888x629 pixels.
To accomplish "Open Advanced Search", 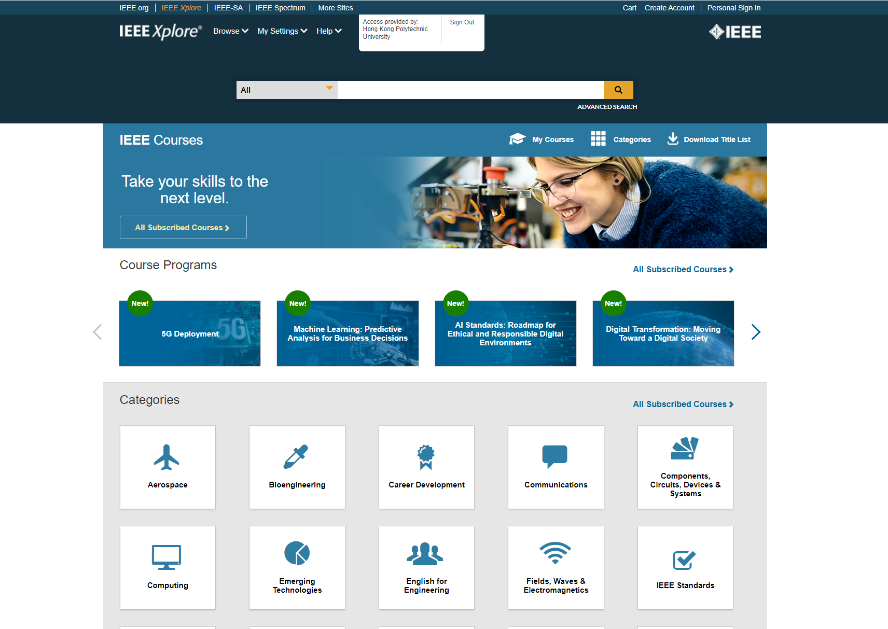I will click(x=607, y=107).
